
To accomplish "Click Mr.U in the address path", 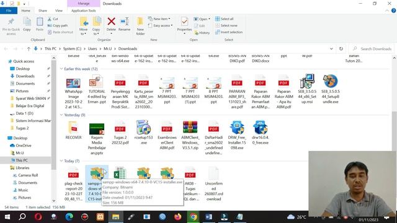I will pos(107,49).
